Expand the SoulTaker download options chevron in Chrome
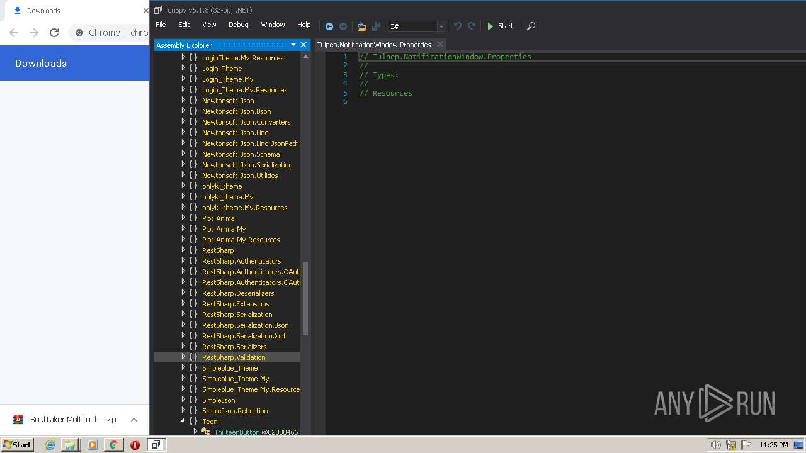The width and height of the screenshot is (806, 453). 134,420
